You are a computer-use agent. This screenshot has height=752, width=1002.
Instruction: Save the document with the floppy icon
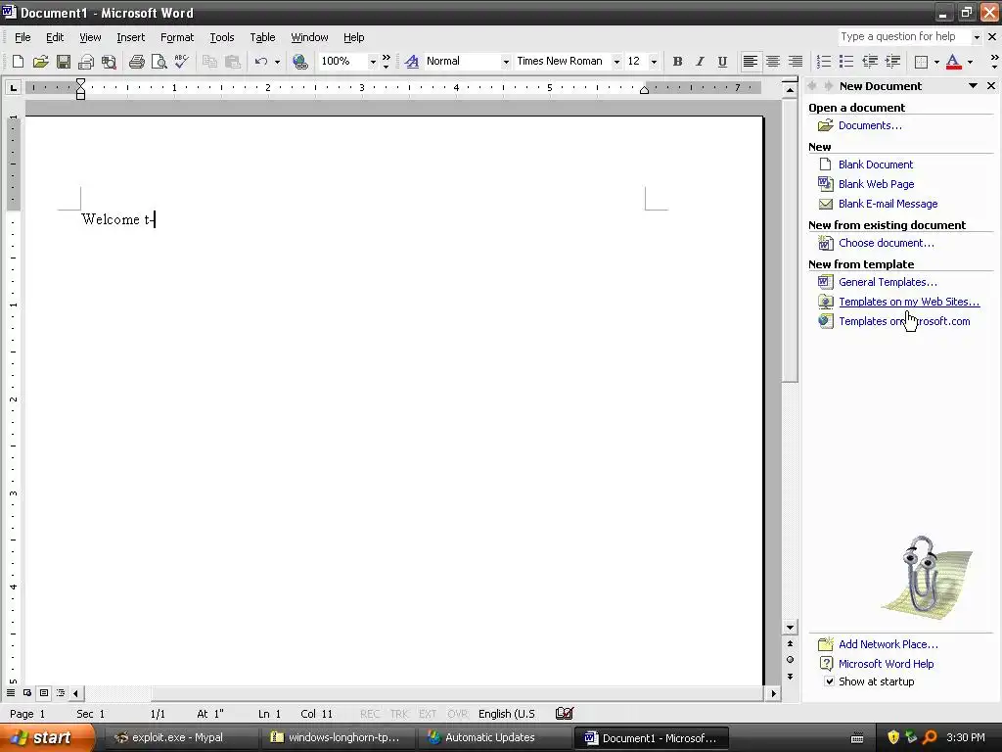[x=64, y=62]
